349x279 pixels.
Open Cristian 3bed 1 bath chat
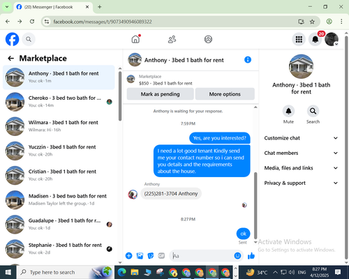pyautogui.click(x=59, y=175)
